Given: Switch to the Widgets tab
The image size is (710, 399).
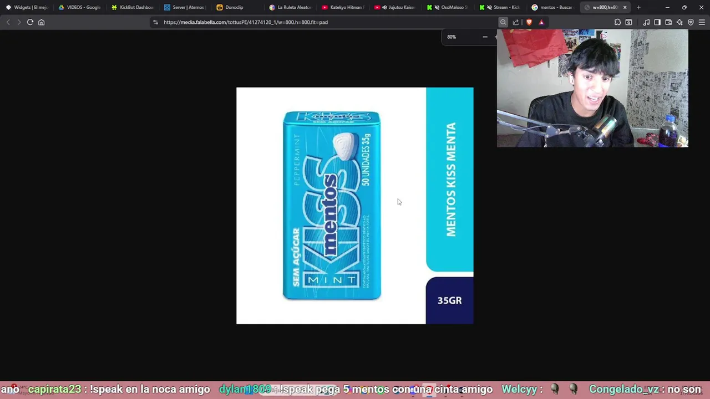Looking at the screenshot, I should pyautogui.click(x=27, y=7).
